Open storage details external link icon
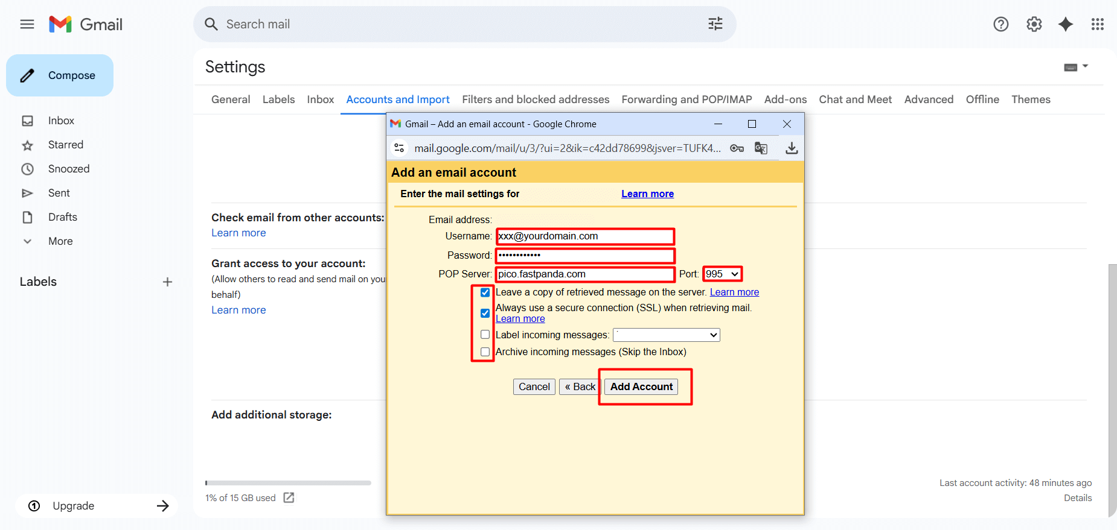This screenshot has width=1117, height=530. pyautogui.click(x=289, y=497)
